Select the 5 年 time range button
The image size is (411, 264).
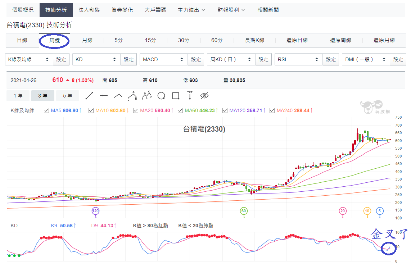(68, 96)
